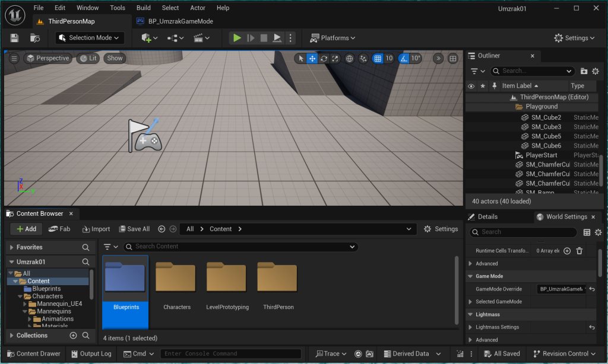Open the Browse content icon next to Save

[35, 37]
